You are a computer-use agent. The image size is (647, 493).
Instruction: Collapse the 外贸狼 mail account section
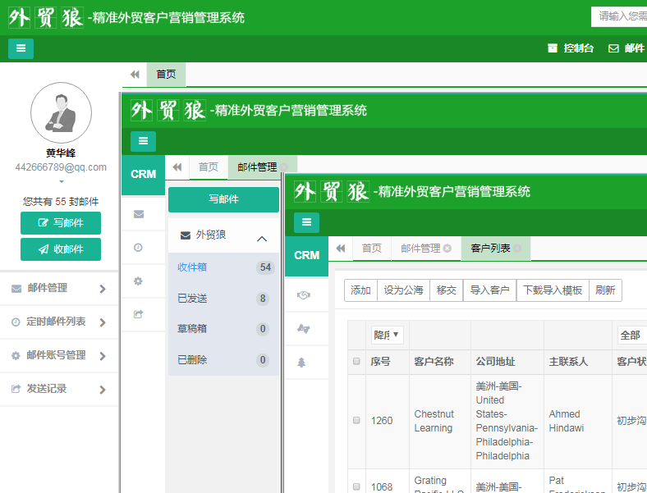click(262, 239)
